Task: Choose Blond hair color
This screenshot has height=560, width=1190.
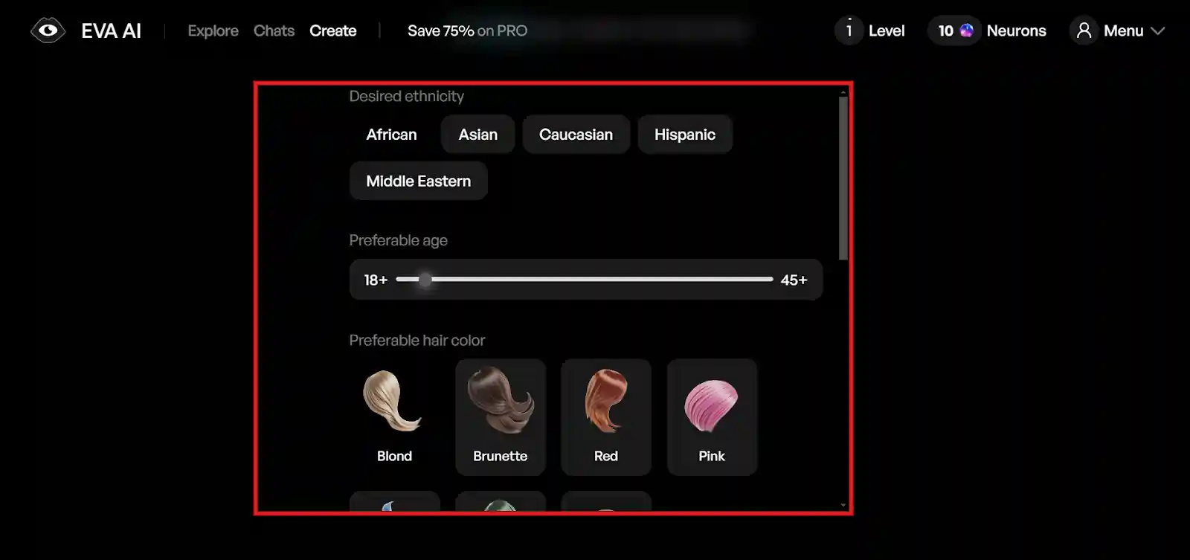Action: (x=394, y=417)
